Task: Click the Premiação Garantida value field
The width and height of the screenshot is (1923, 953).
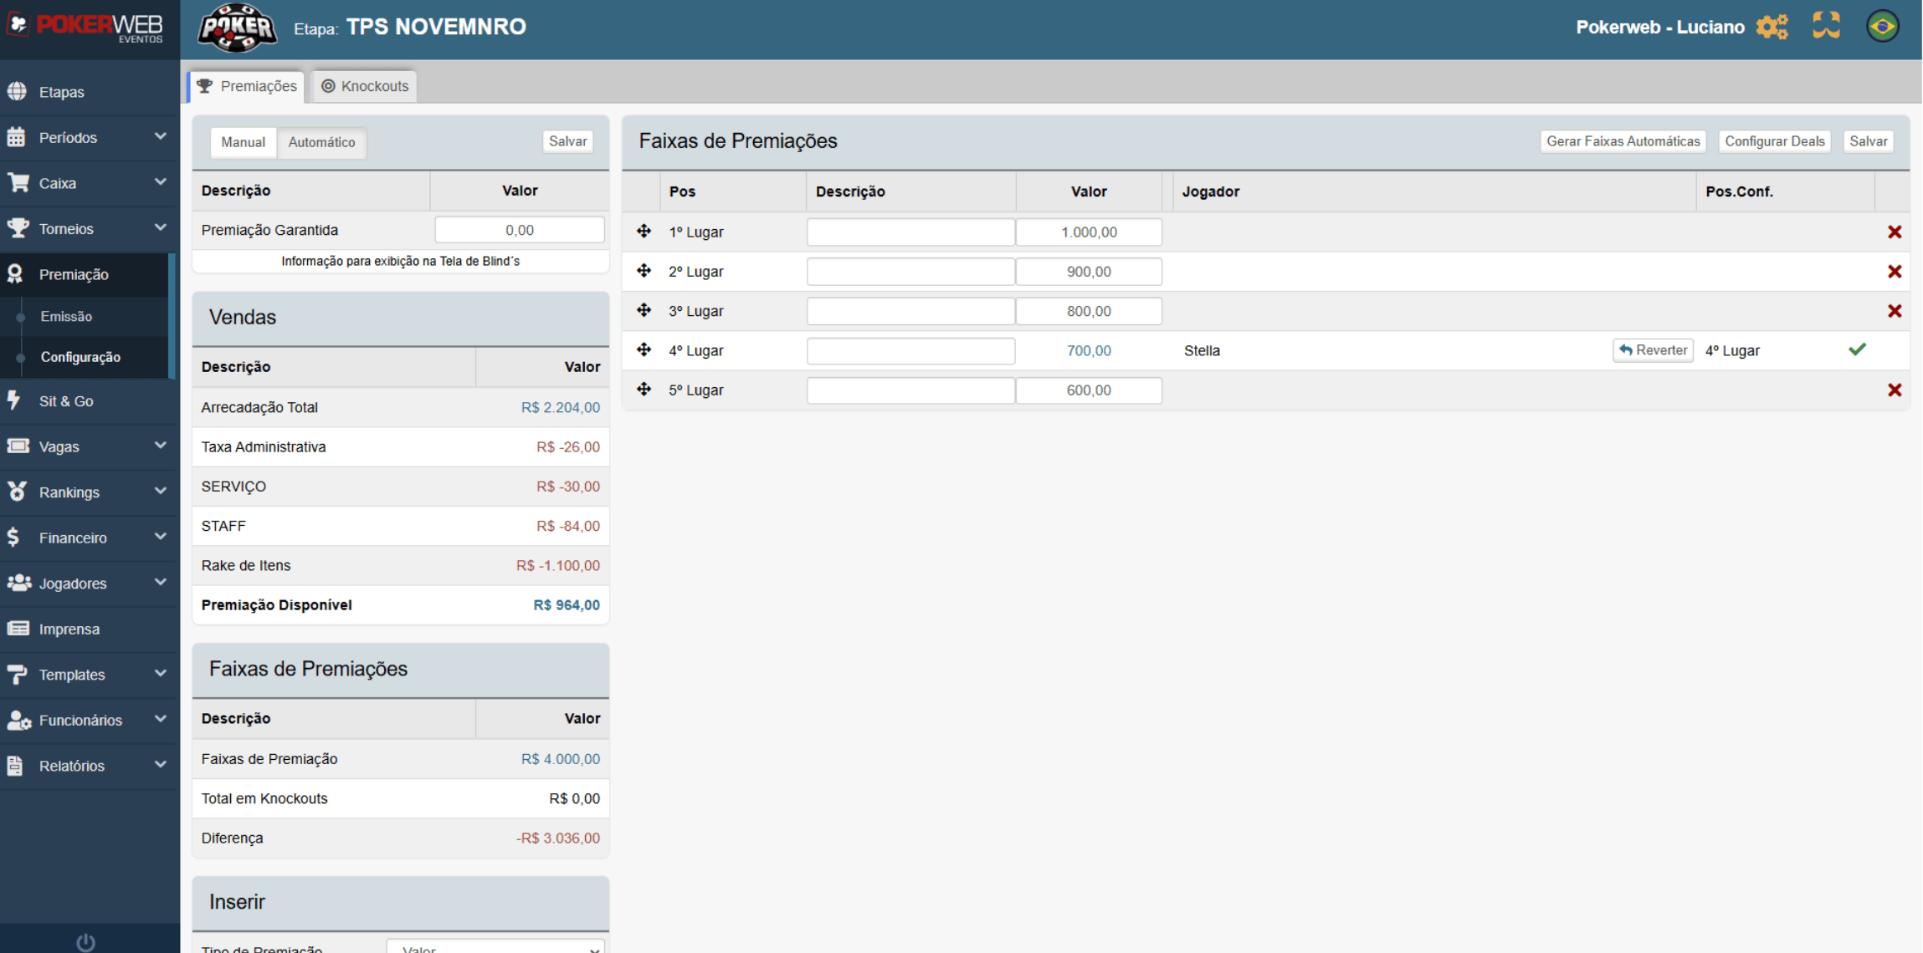Action: pyautogui.click(x=519, y=230)
